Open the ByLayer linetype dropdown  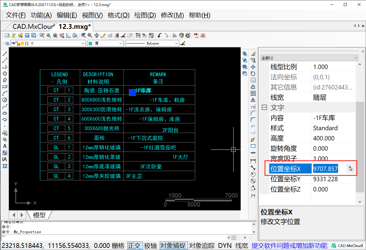tap(152, 44)
